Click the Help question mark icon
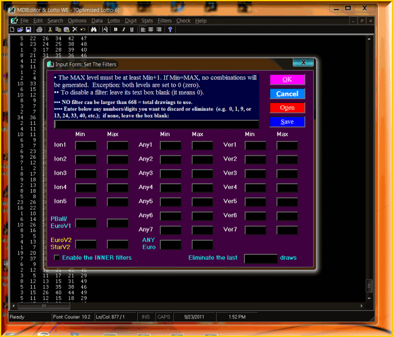Image resolution: width=393 pixels, height=337 pixels. pyautogui.click(x=170, y=29)
